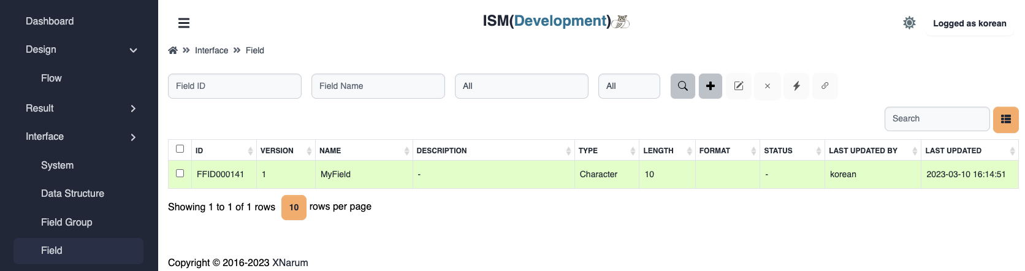Viewport: 1025px width, 271px height.
Task: Click the edit pencil icon button
Action: tap(739, 86)
